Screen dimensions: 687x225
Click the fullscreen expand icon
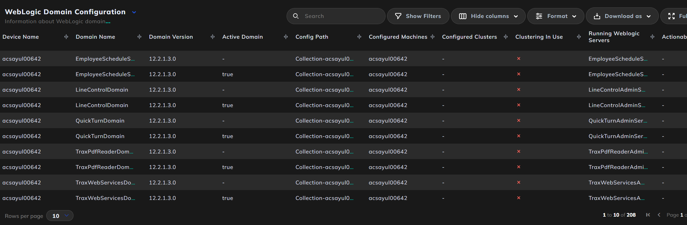click(671, 16)
